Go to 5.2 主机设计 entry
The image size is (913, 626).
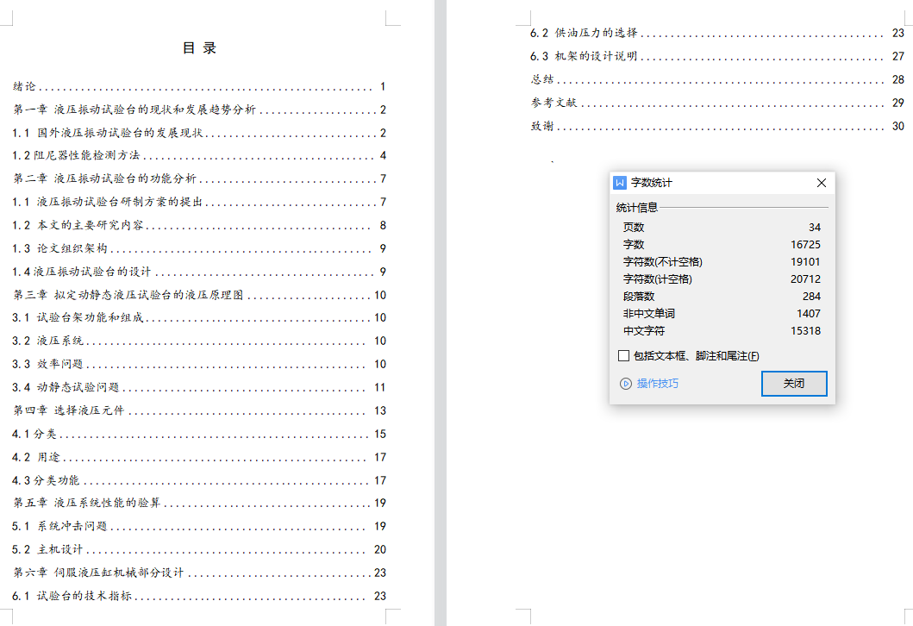(x=47, y=549)
